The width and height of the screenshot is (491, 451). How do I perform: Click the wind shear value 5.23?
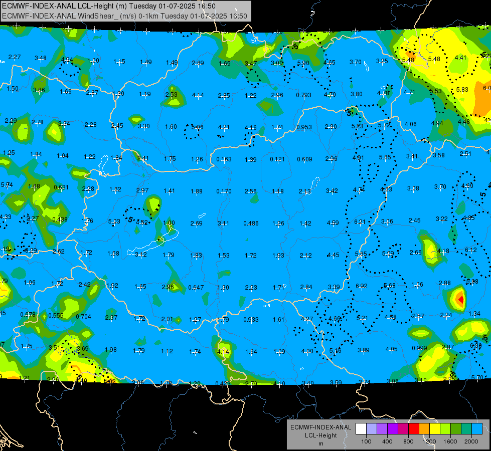coord(357,126)
